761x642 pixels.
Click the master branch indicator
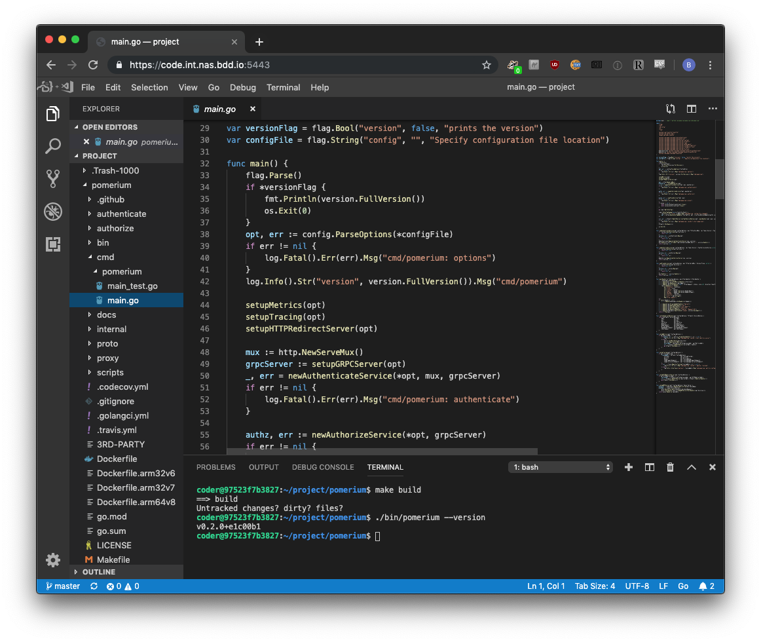(63, 586)
